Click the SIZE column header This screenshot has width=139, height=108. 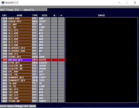(45, 15)
